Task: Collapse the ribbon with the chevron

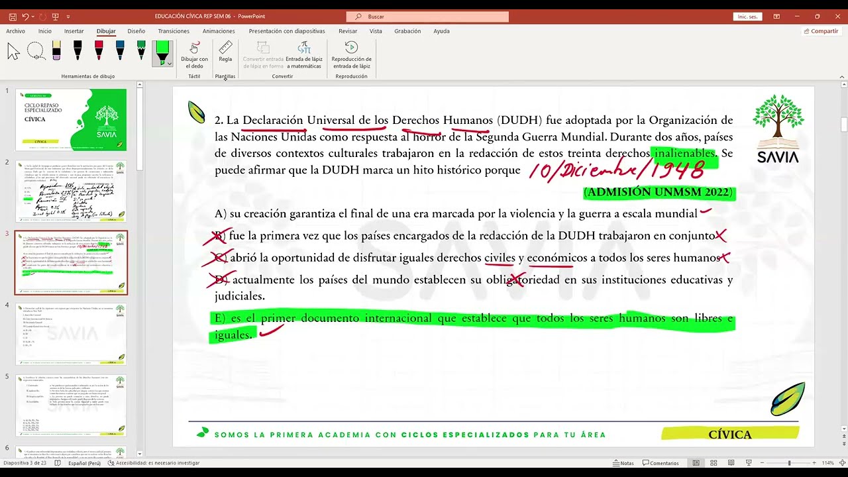Action: (x=842, y=76)
